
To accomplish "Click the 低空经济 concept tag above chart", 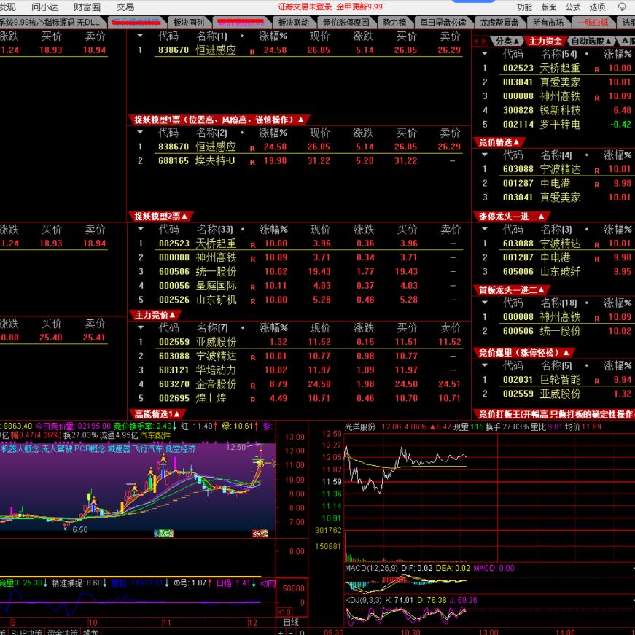I will coord(181,448).
